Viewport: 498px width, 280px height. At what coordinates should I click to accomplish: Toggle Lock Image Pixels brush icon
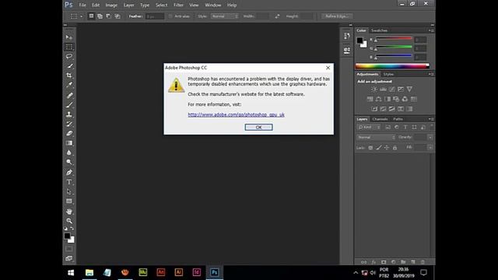(379, 148)
